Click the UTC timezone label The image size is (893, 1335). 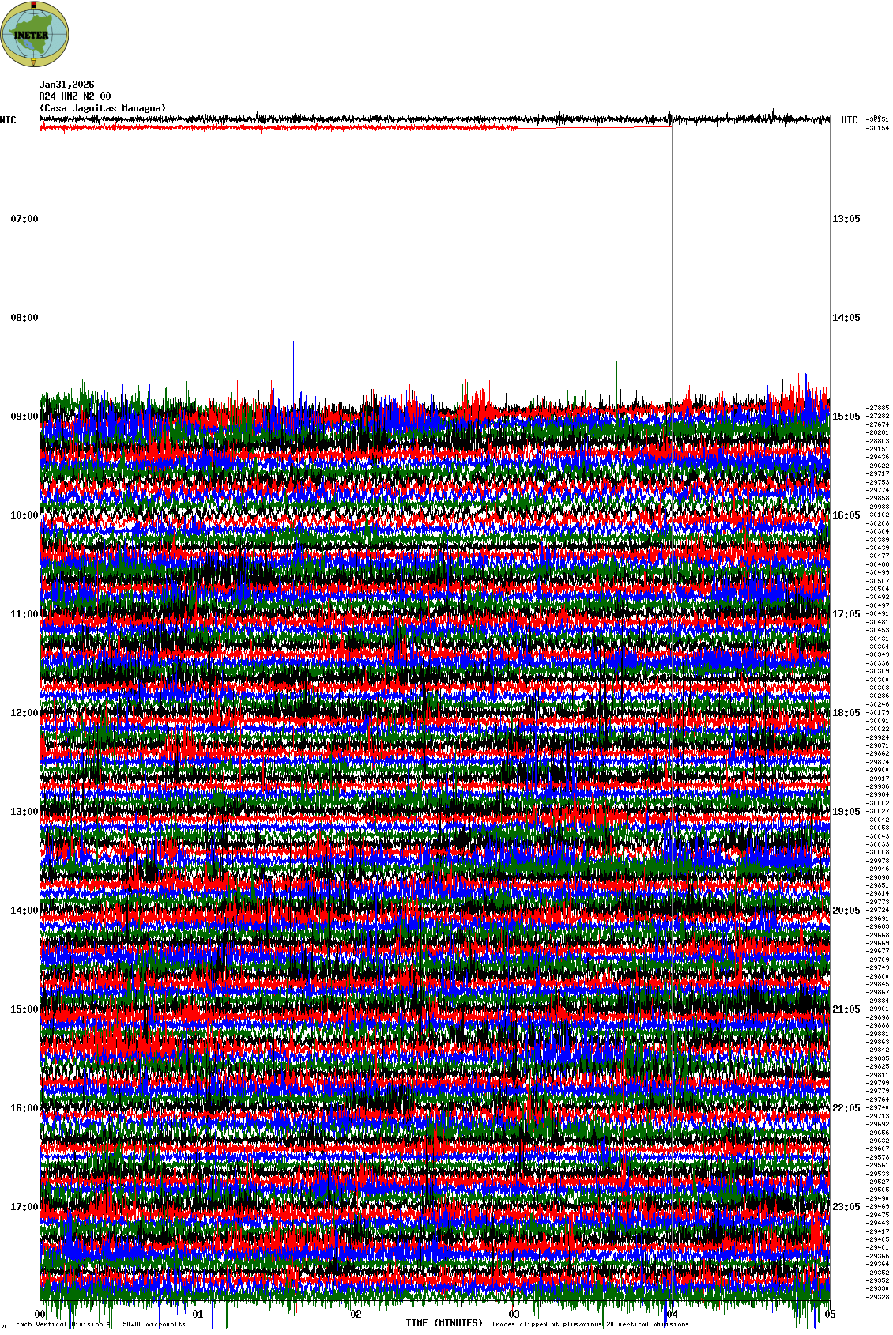pos(849,120)
